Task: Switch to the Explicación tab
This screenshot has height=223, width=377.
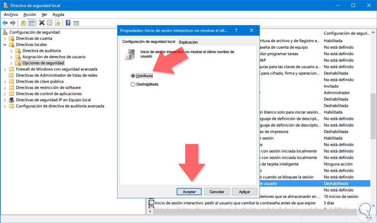Action: (x=188, y=42)
